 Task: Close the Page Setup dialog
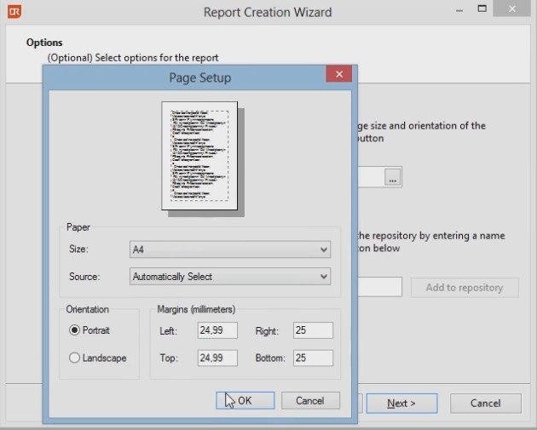[x=339, y=74]
